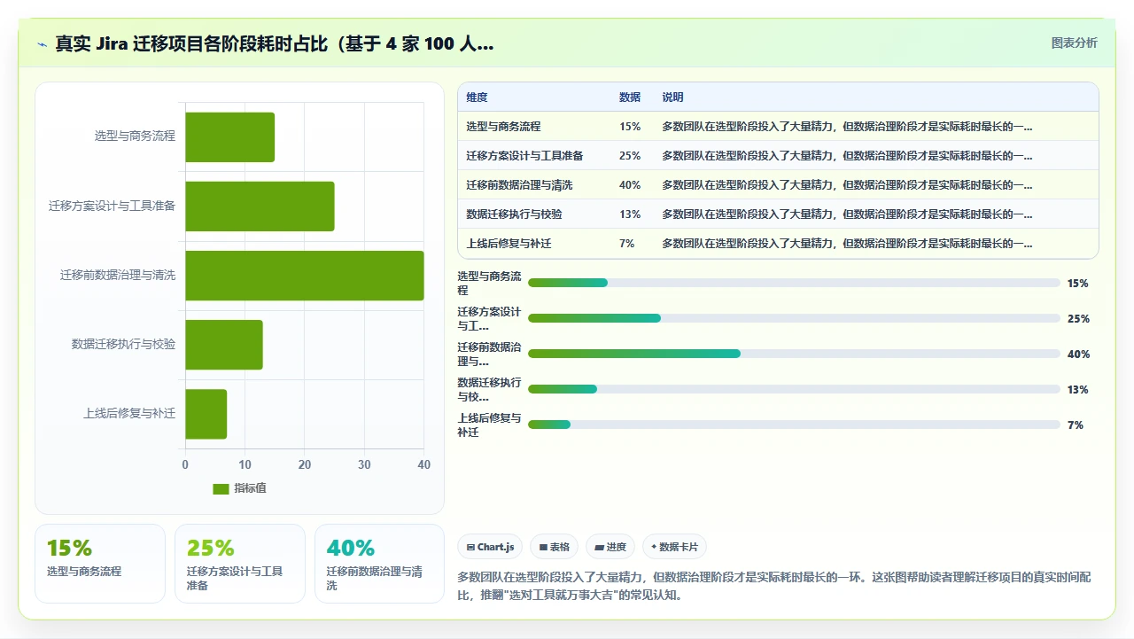Click the 数据 table column header
The image size is (1134, 639).
click(630, 97)
